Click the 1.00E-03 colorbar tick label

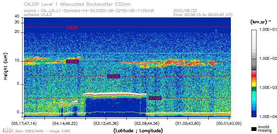pyautogui.click(x=267, y=88)
